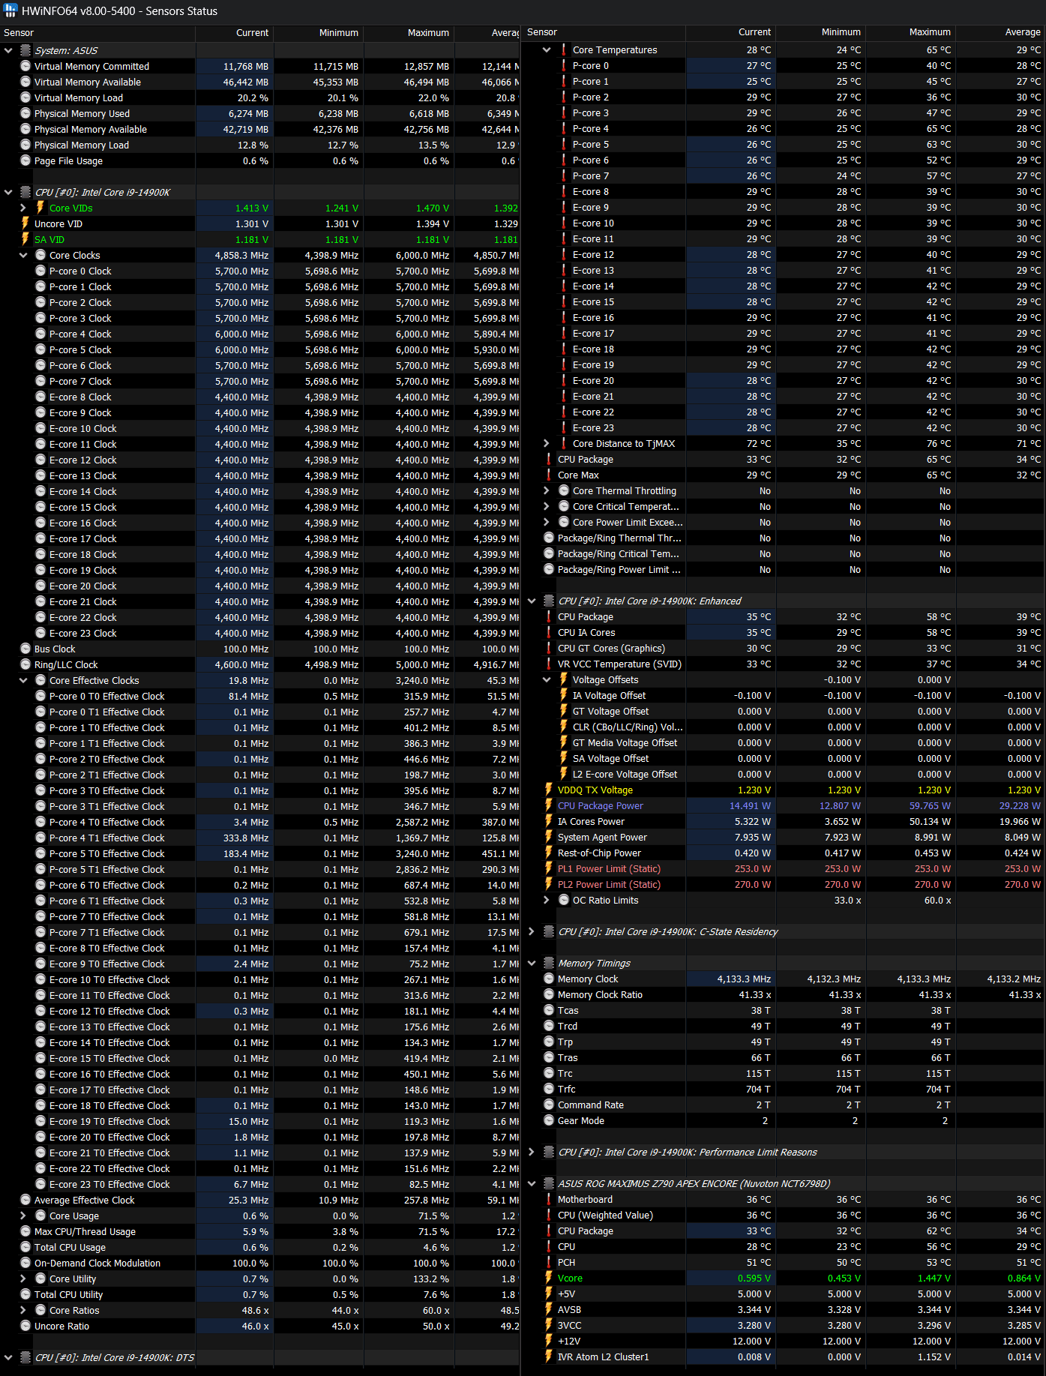Collapse the Voltage Offsets tree
This screenshot has height=1376, width=1046.
point(547,679)
